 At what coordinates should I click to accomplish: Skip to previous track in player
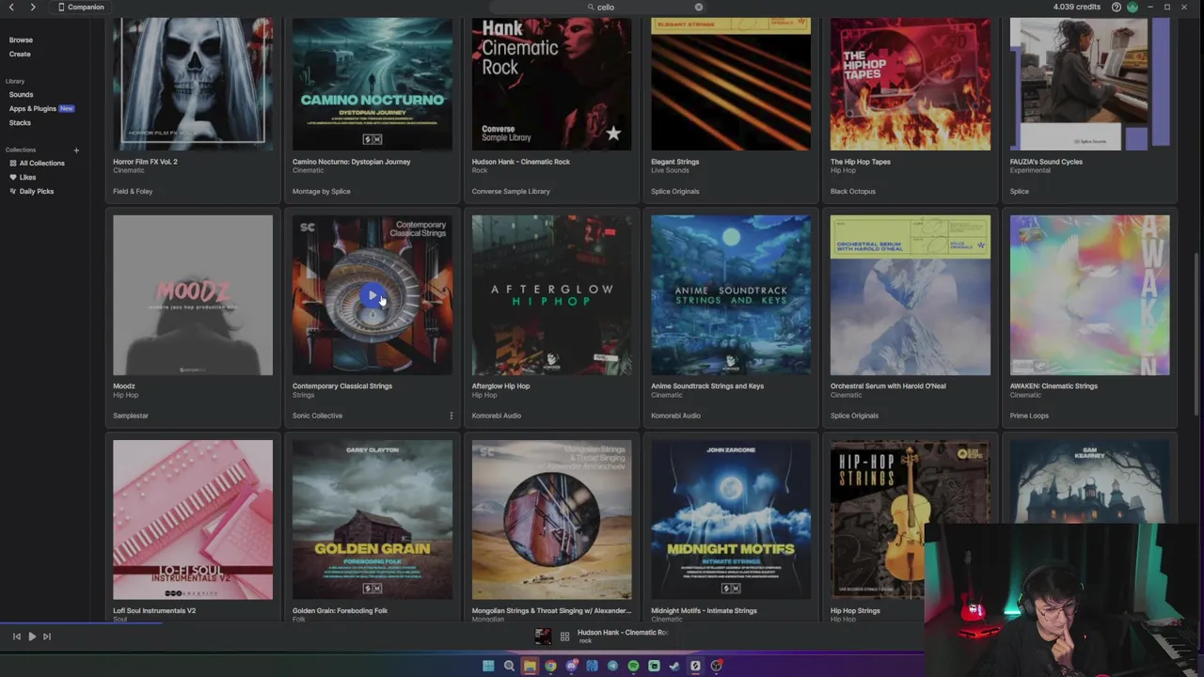(16, 637)
